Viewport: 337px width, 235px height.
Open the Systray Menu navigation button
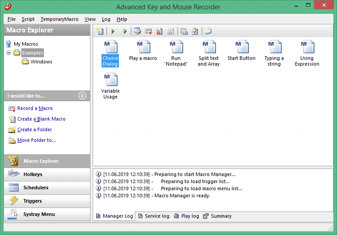pos(47,214)
